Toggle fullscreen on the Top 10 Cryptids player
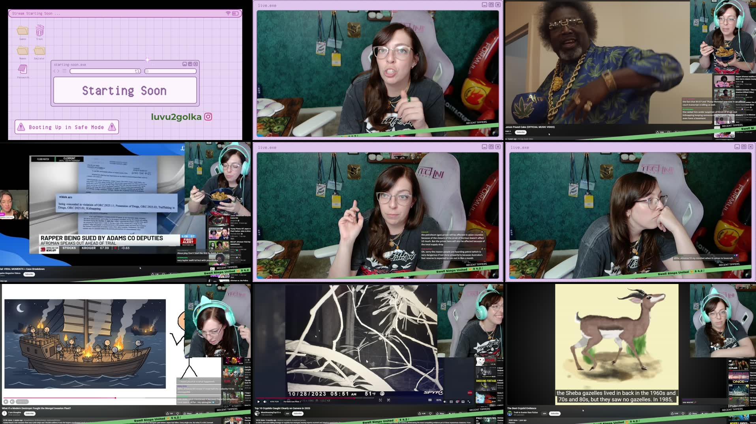This screenshot has height=424, width=756. (469, 401)
